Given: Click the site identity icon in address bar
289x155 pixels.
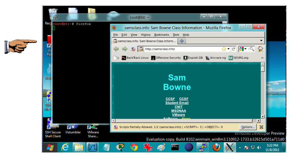Looking at the screenshot, I should [x=141, y=49].
